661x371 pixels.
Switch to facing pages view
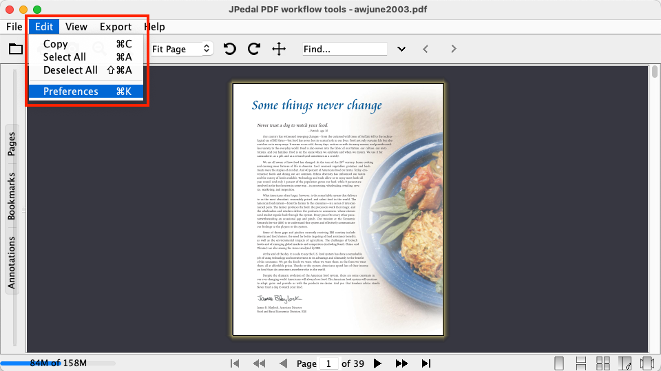point(625,363)
